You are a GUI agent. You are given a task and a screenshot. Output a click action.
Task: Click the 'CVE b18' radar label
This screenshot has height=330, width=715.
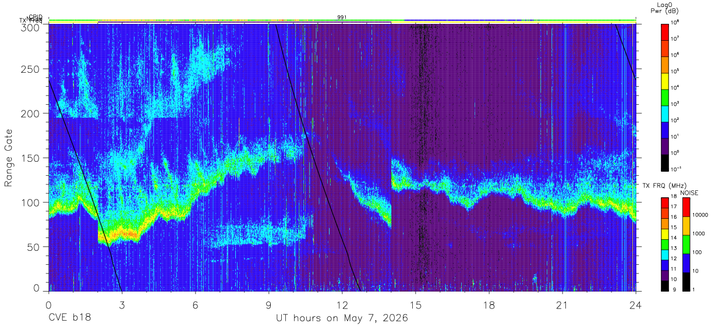[69, 318]
